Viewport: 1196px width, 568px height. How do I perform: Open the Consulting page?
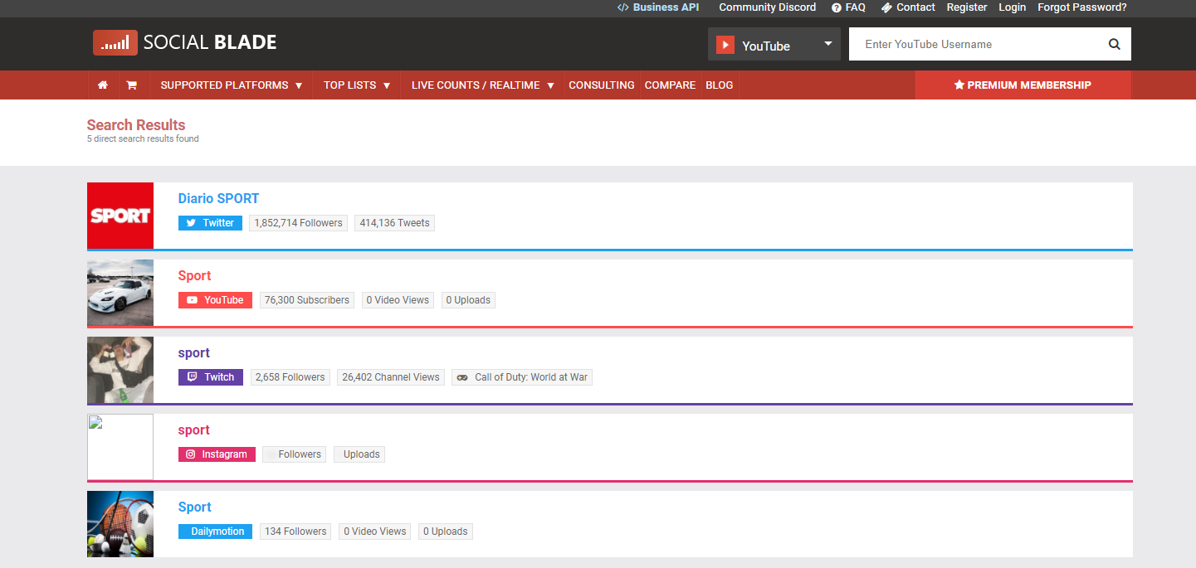(602, 85)
